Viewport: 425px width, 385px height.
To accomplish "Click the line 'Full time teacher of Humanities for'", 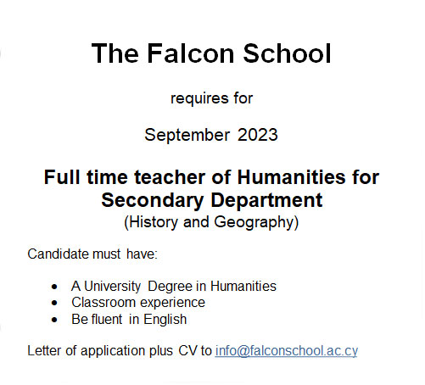I will tap(211, 177).
